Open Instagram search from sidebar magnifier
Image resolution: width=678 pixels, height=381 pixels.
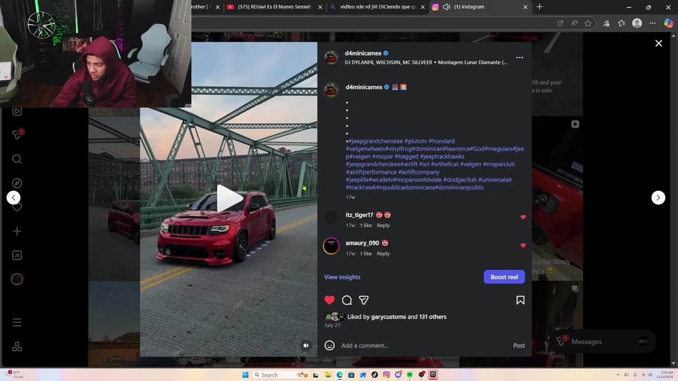click(17, 159)
